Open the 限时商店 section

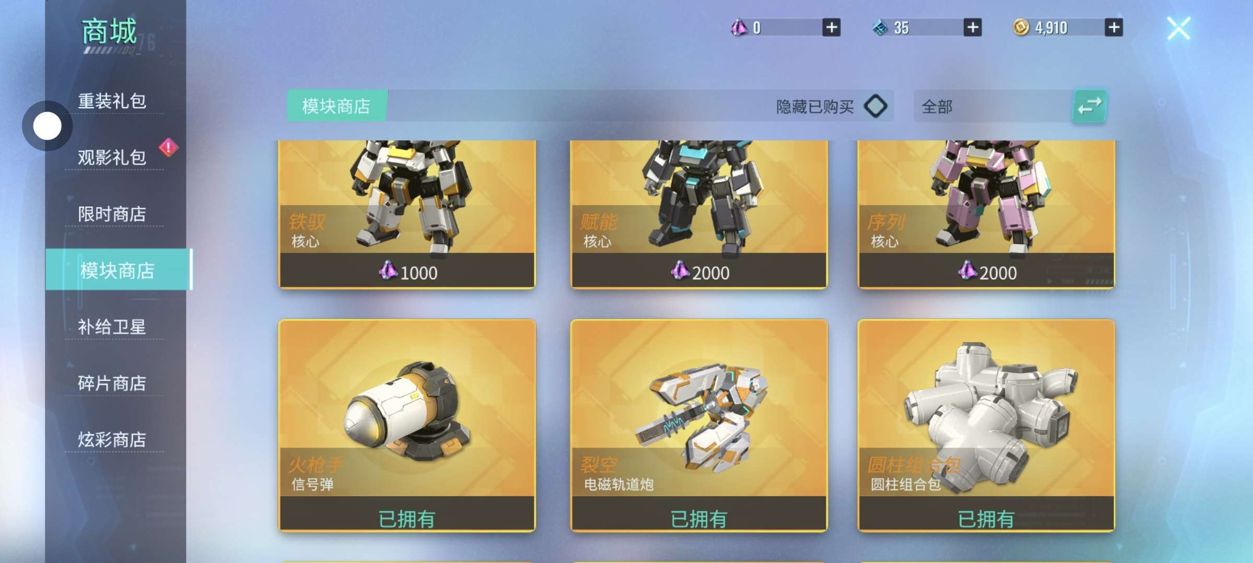click(112, 214)
